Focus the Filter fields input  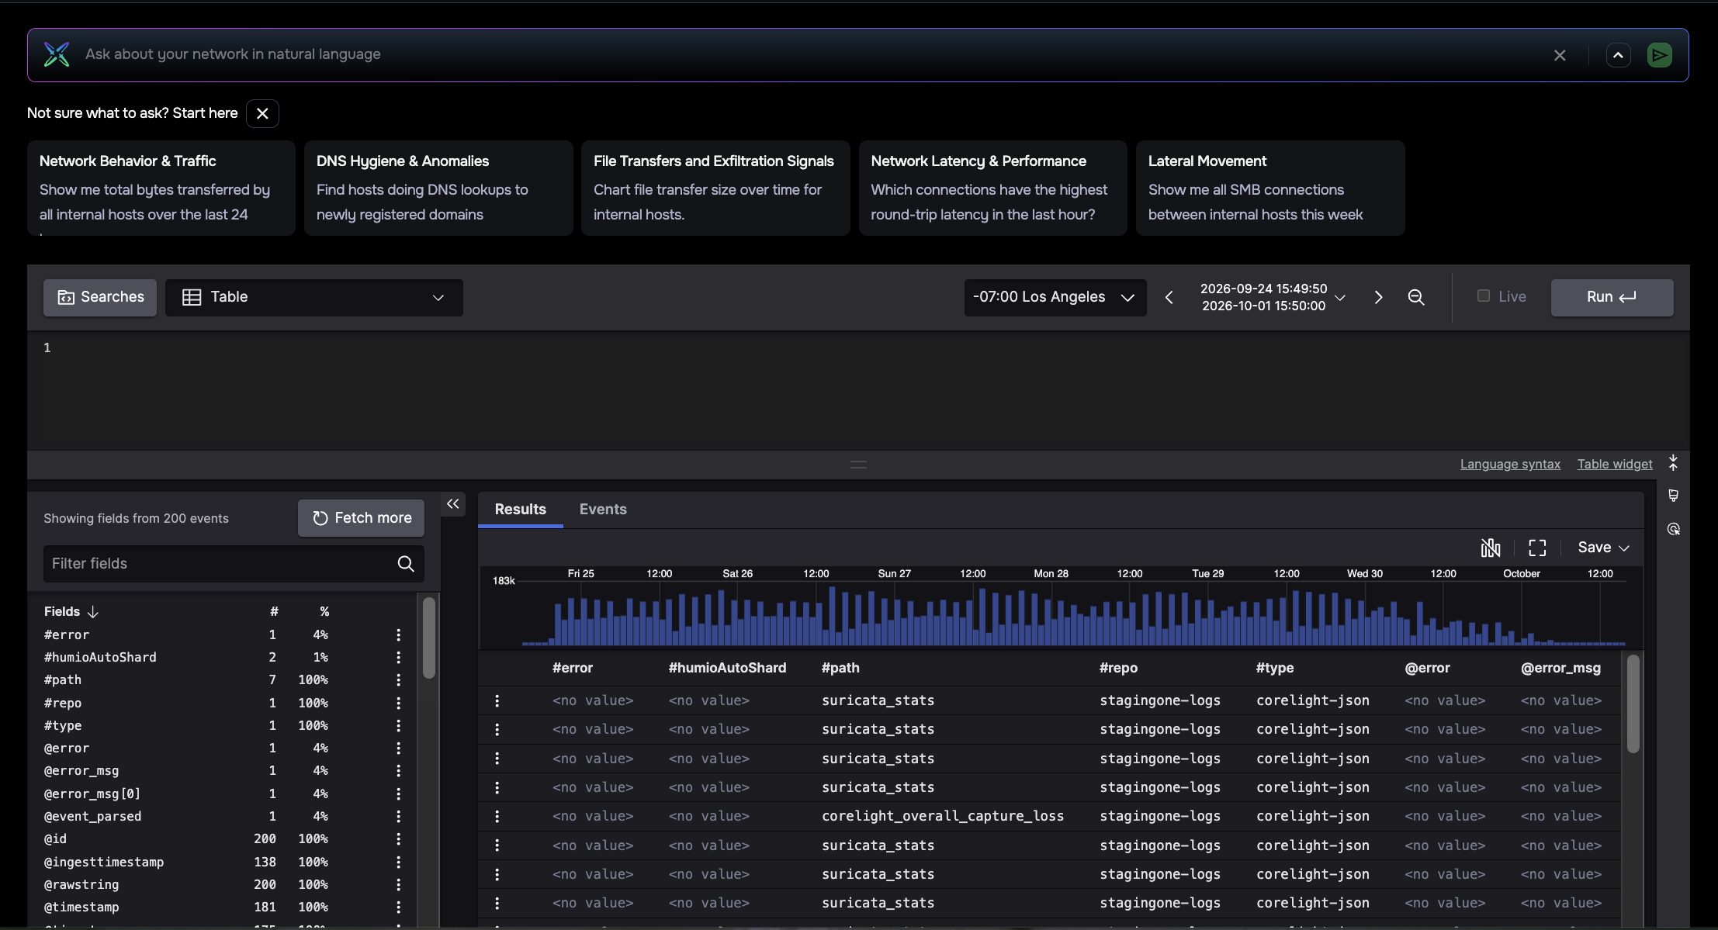click(x=234, y=564)
